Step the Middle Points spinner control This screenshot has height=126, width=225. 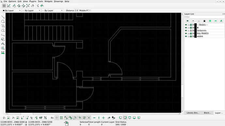(90, 11)
